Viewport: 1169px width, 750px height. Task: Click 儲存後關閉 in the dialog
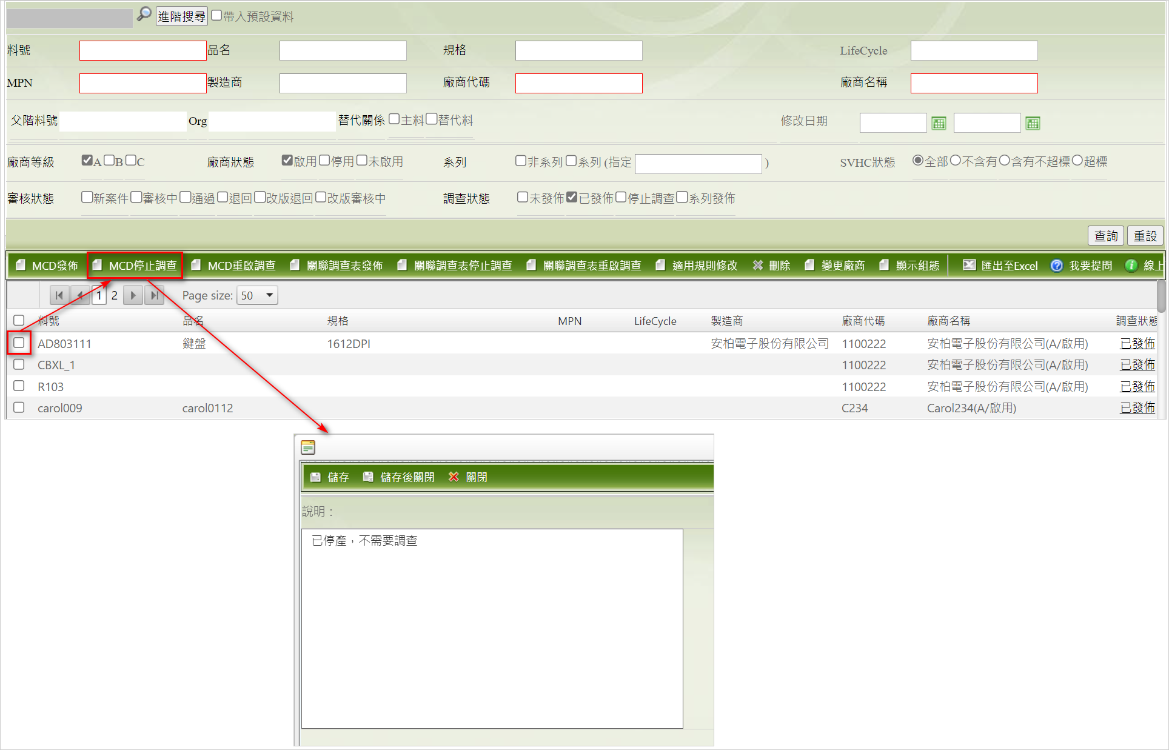point(398,477)
